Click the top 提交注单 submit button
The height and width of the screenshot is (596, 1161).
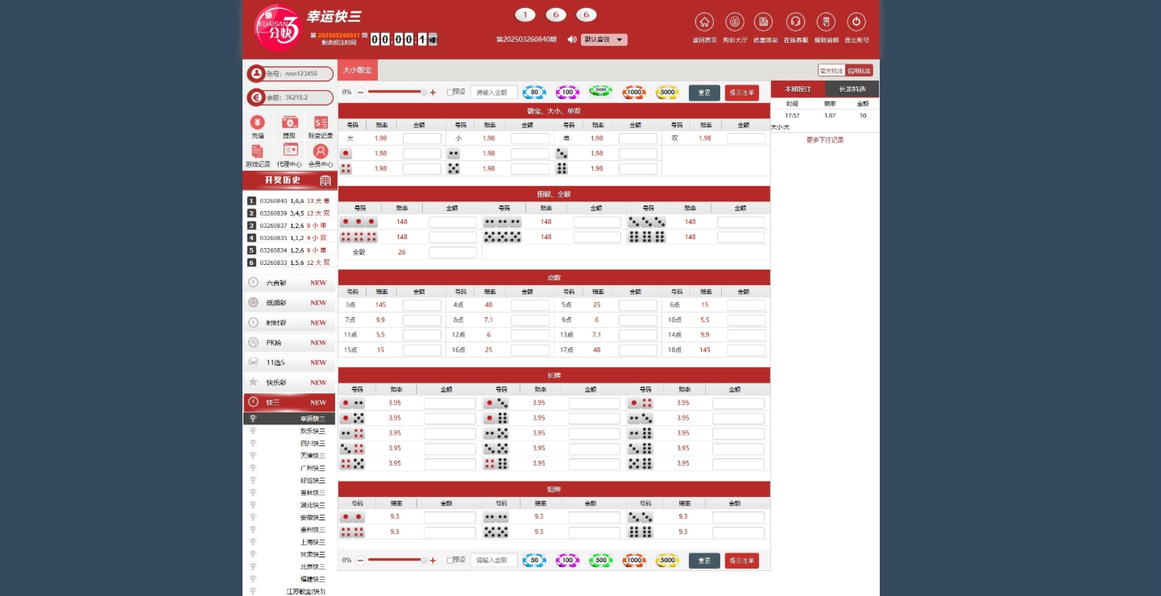[x=742, y=93]
